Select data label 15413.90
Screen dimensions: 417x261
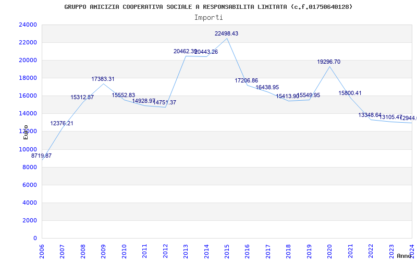288,97
